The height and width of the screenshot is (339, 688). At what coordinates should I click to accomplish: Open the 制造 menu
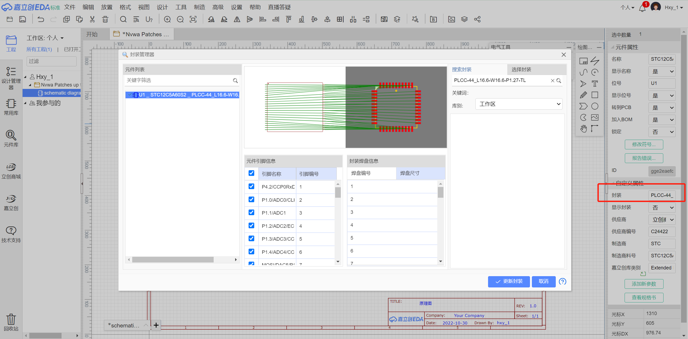(x=199, y=7)
